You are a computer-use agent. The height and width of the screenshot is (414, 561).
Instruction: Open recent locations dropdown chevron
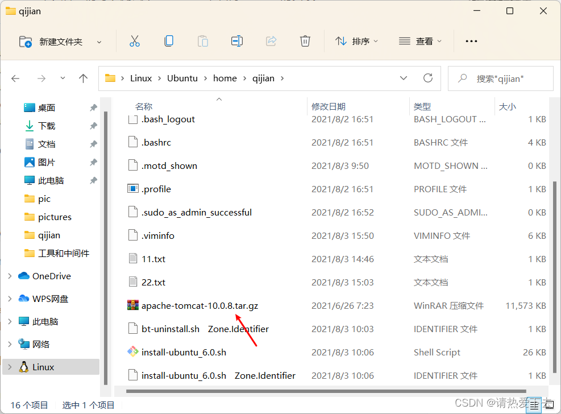click(63, 78)
